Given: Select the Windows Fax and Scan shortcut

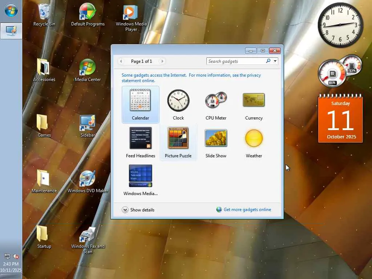Looking at the screenshot, I should 88,240.
